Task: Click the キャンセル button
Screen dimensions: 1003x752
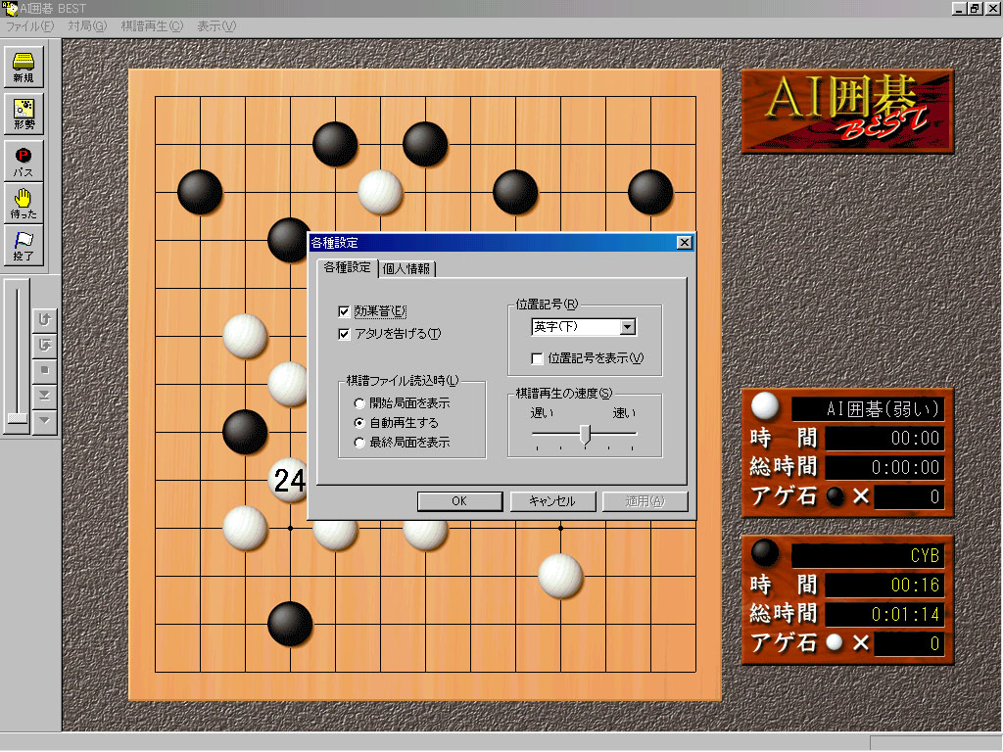Action: coord(551,501)
